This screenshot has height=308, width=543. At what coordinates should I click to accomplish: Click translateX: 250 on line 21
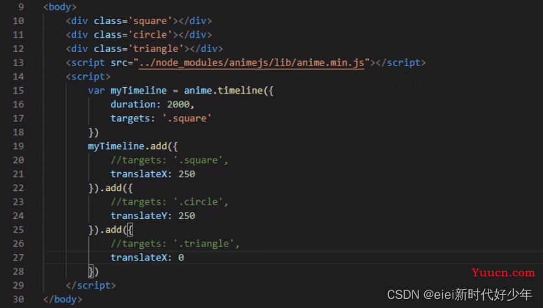[x=153, y=174]
